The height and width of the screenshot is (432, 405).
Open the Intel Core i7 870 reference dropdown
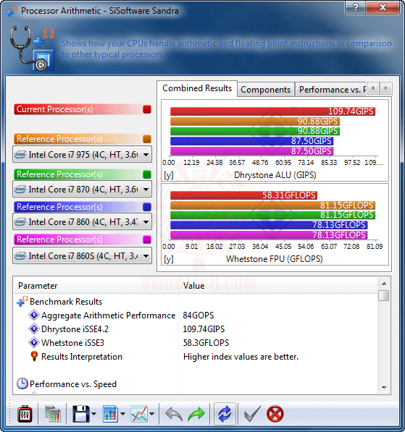(x=82, y=190)
